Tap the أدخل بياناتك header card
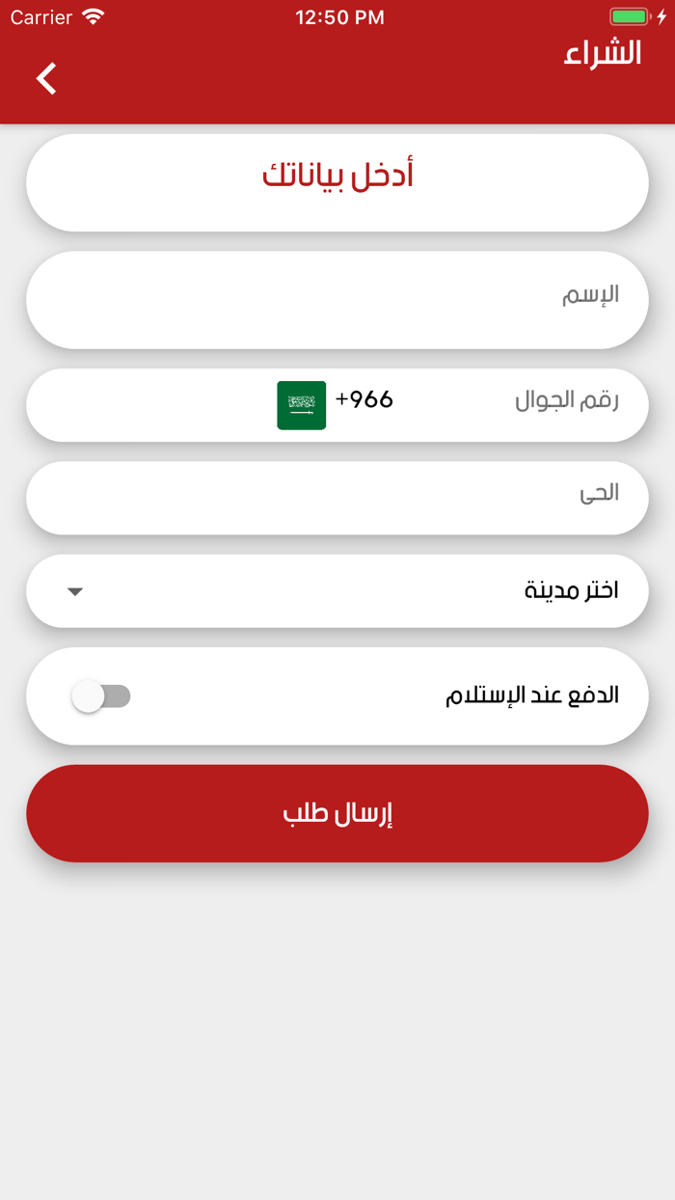Screen dimensions: 675x1200 pyautogui.click(x=337, y=181)
